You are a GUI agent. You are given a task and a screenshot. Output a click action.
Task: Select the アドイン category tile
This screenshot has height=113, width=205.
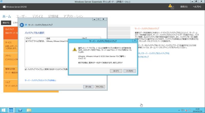(x=11, y=59)
